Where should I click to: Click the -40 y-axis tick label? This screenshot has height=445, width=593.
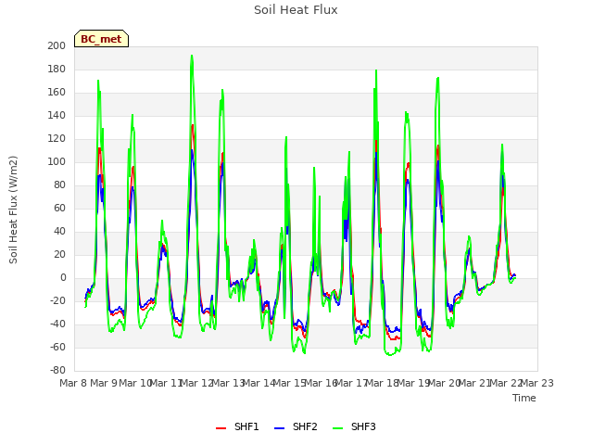click(57, 324)
